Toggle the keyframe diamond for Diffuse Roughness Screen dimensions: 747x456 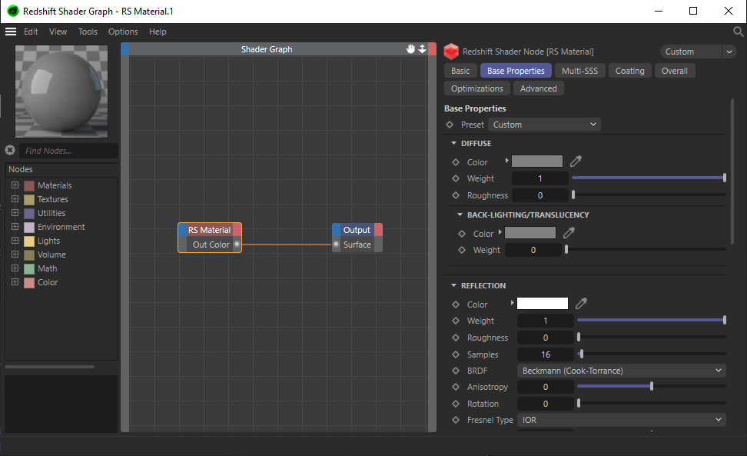pos(456,195)
